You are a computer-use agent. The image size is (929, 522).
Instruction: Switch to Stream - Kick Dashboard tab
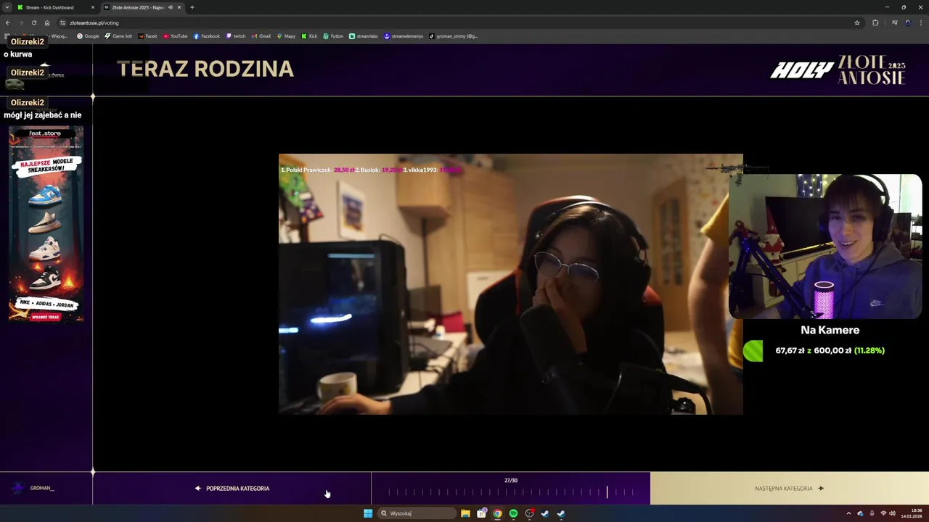click(56, 7)
